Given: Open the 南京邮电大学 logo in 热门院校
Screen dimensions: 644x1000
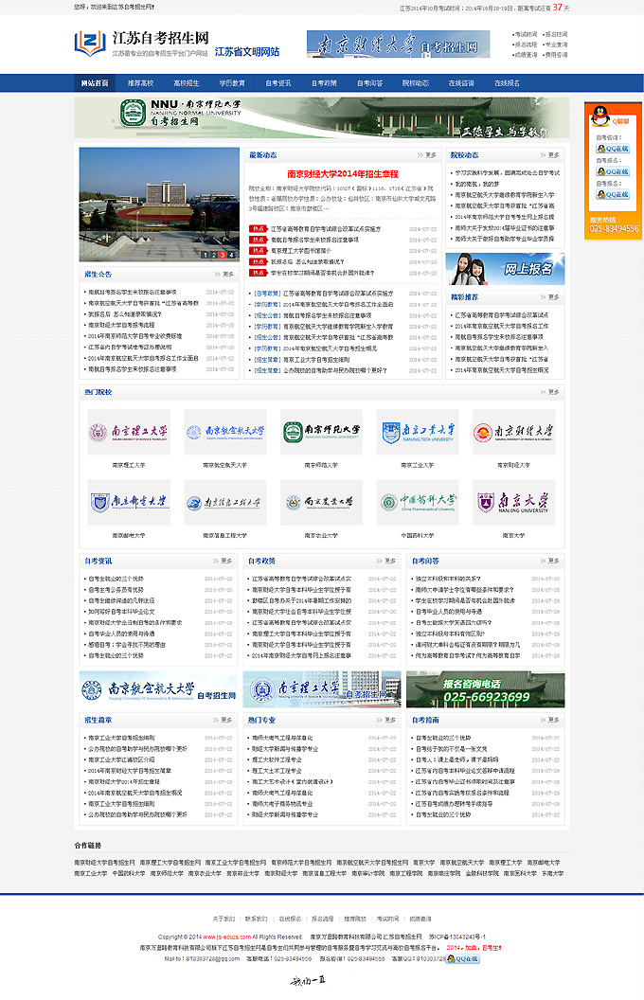Looking at the screenshot, I should (129, 503).
